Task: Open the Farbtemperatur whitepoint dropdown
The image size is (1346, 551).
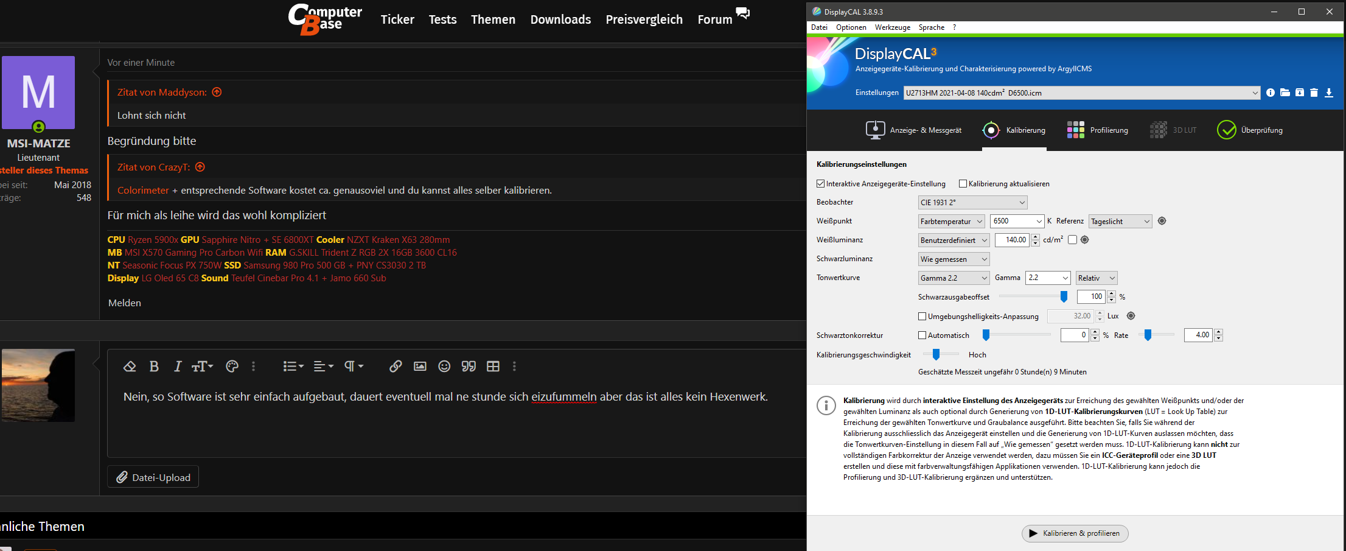Action: (x=951, y=221)
